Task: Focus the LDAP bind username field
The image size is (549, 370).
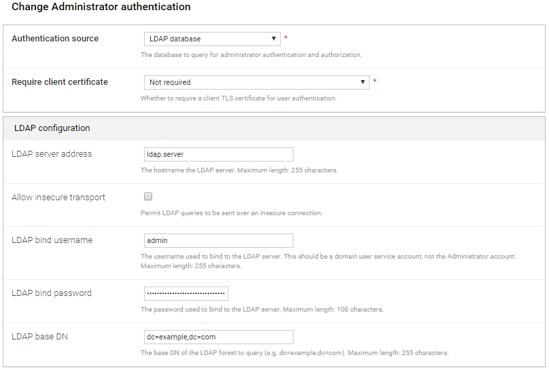Action: (x=218, y=240)
